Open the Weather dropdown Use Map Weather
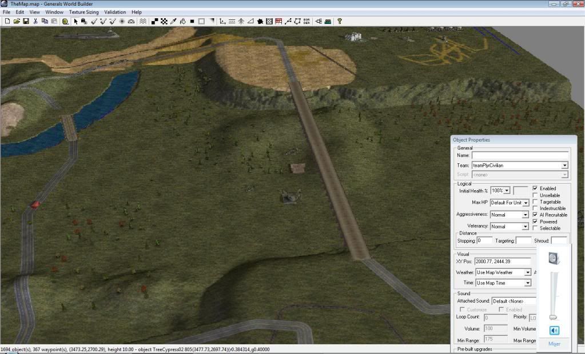Viewport: 585px width, 354px height. pos(527,272)
